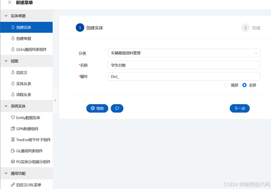
Task: Select the 简拼 radio option
Action: coord(227,85)
